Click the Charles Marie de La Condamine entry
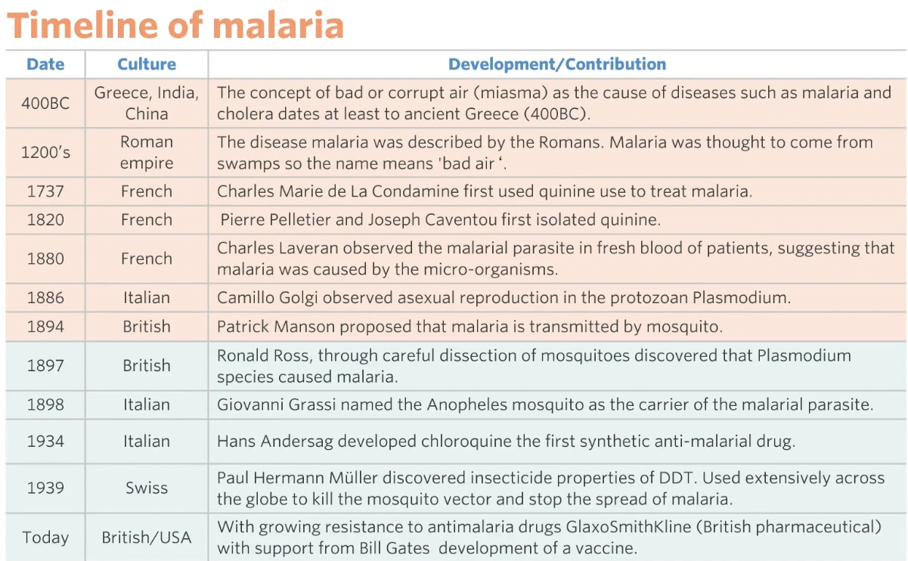The image size is (908, 561). (484, 191)
